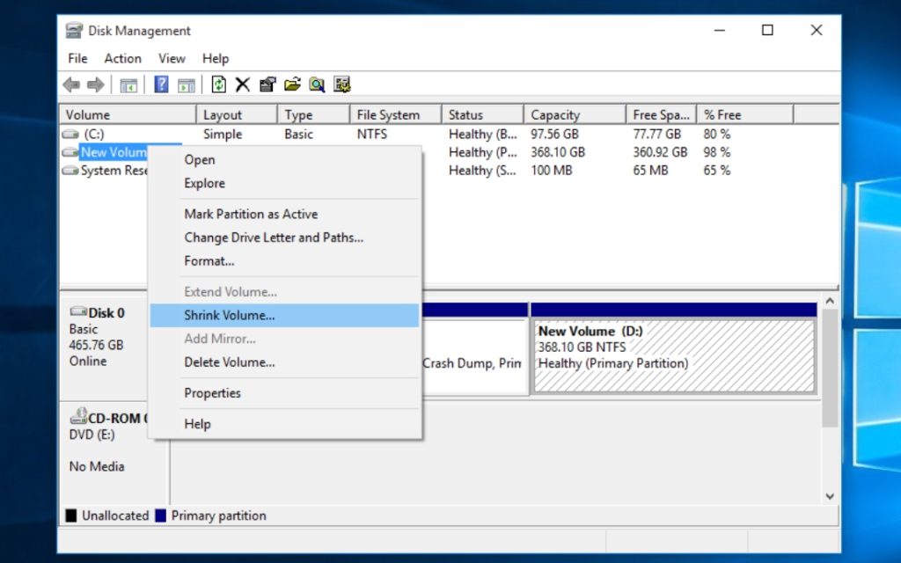Click the Disk 0 label panel

pos(104,348)
